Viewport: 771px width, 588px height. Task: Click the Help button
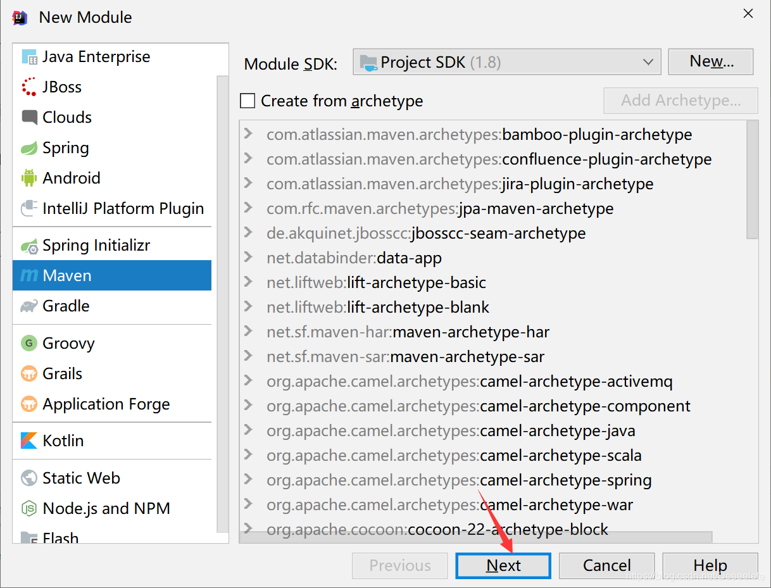pyautogui.click(x=710, y=566)
